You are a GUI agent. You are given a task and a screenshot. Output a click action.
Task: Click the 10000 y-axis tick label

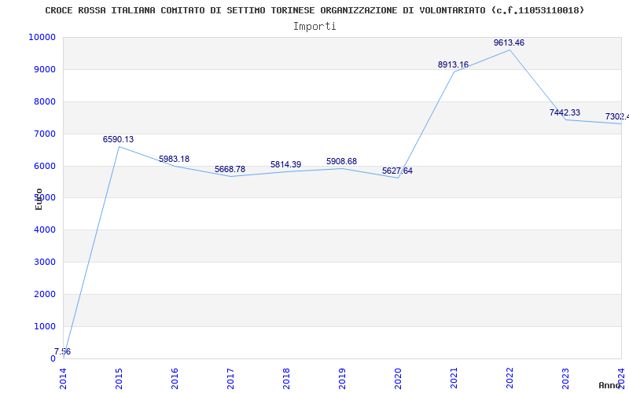coord(41,38)
